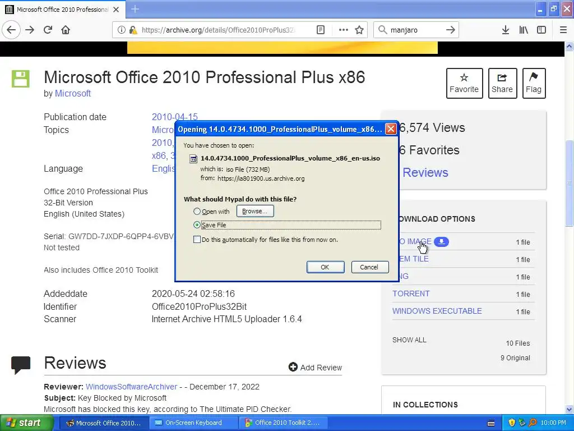Click the green floppy software icon
Image resolution: width=574 pixels, height=431 pixels.
(x=21, y=79)
